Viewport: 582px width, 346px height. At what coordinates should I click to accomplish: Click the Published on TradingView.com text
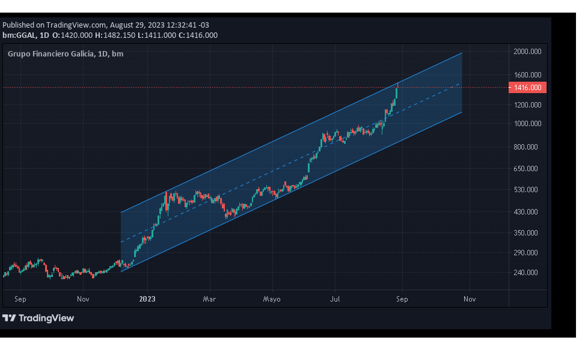tap(54, 25)
